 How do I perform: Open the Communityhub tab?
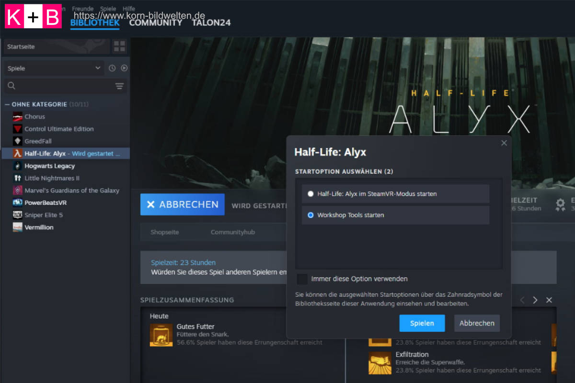click(233, 232)
